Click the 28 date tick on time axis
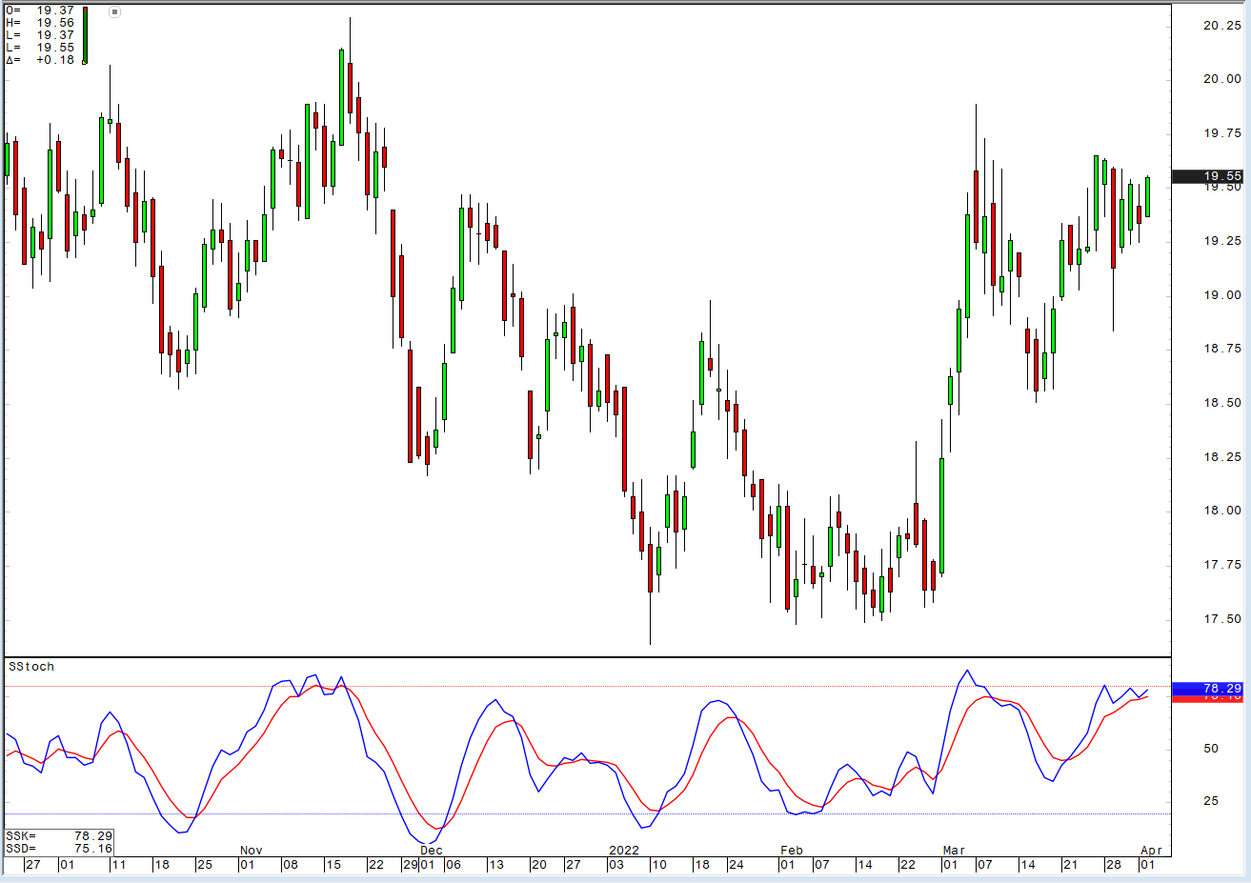This screenshot has width=1251, height=883. [1114, 865]
